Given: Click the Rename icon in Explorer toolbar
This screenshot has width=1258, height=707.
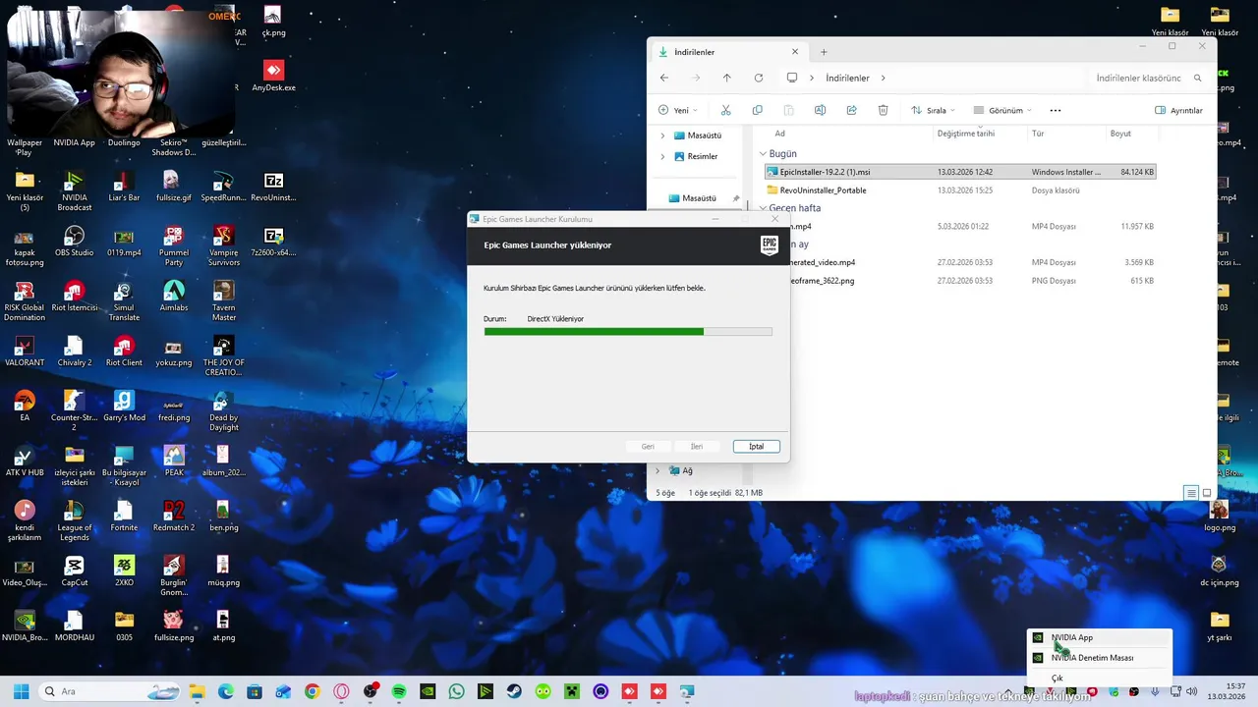Looking at the screenshot, I should (820, 110).
